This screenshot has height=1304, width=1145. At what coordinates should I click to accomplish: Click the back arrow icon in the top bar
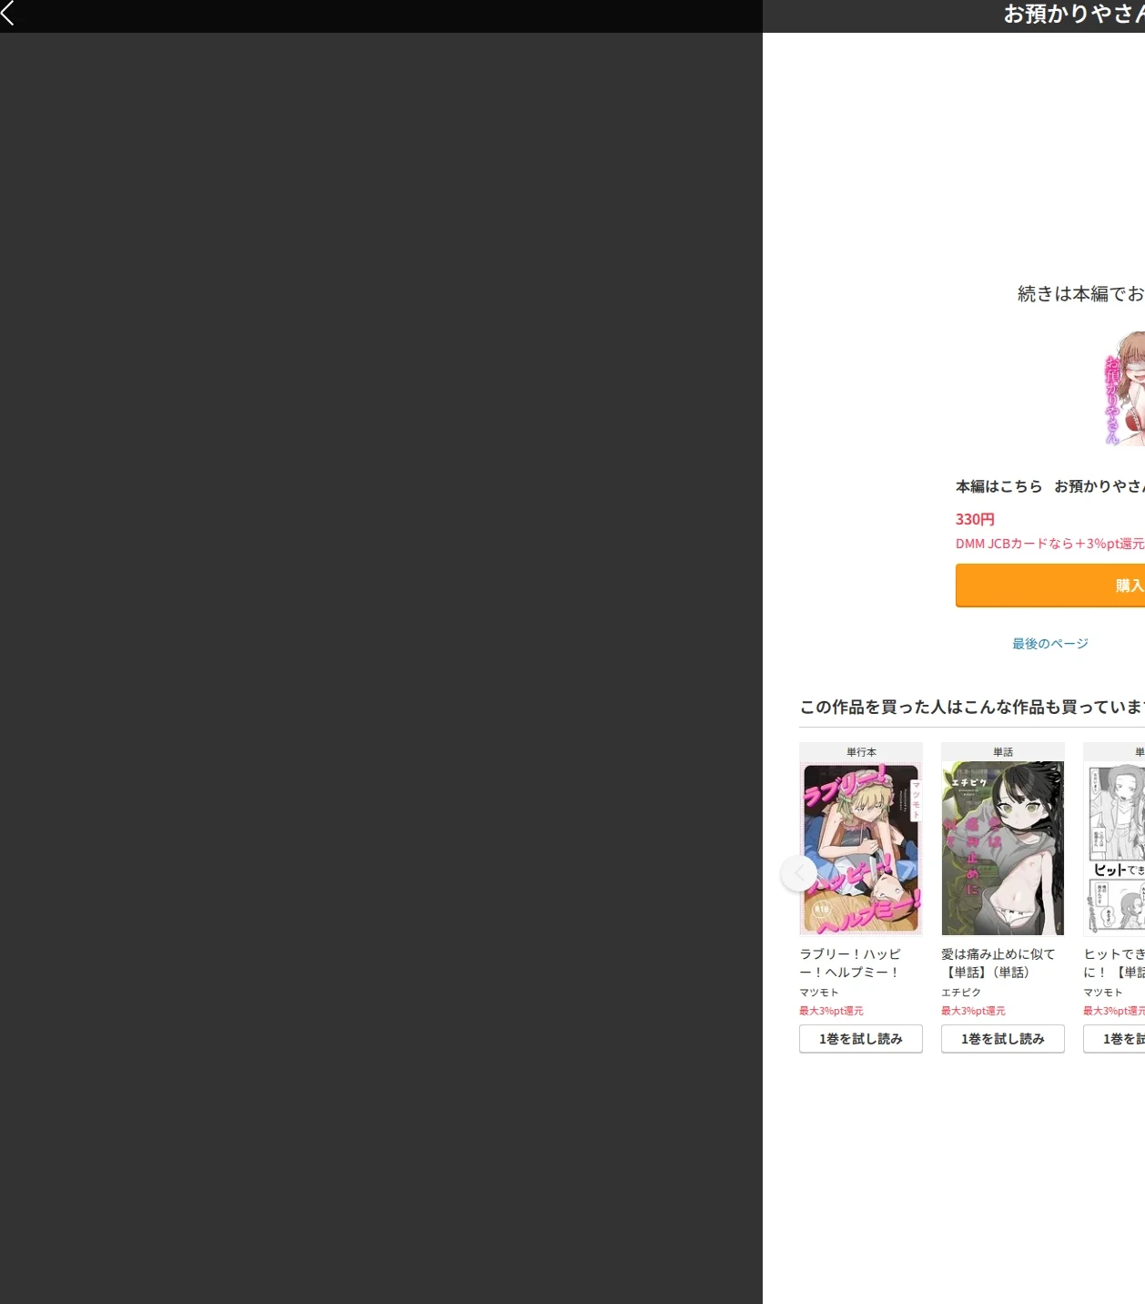(8, 13)
